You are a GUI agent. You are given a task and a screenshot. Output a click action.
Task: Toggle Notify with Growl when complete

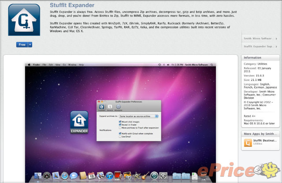pos(120,133)
